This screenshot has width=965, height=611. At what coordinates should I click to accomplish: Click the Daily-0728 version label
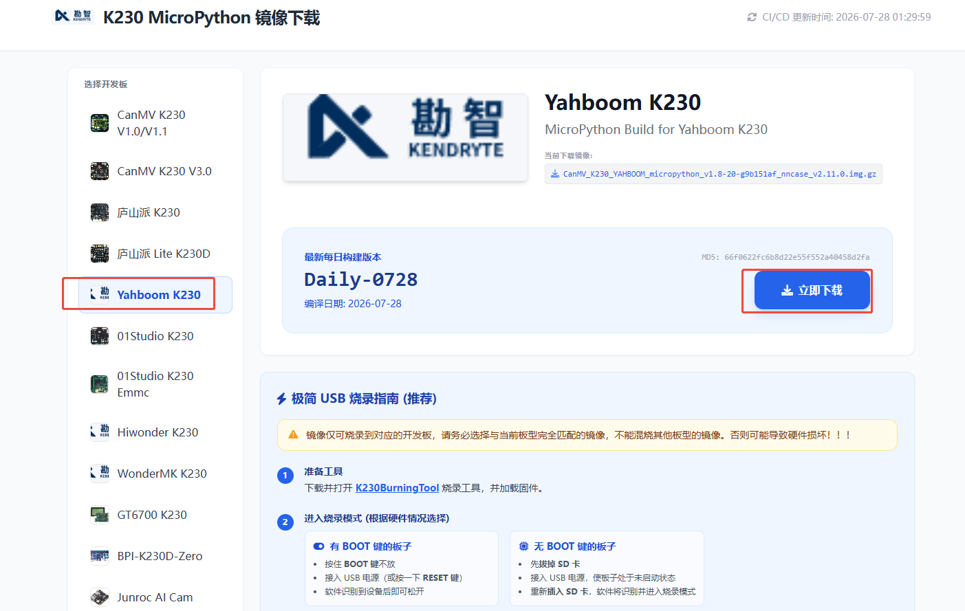(361, 280)
